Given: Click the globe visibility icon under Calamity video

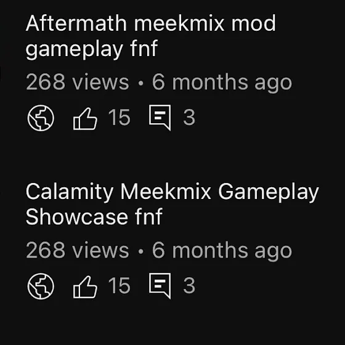Looking at the screenshot, I should [41, 286].
